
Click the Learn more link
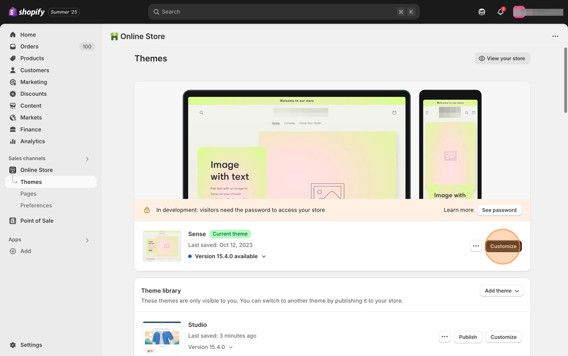pos(458,210)
